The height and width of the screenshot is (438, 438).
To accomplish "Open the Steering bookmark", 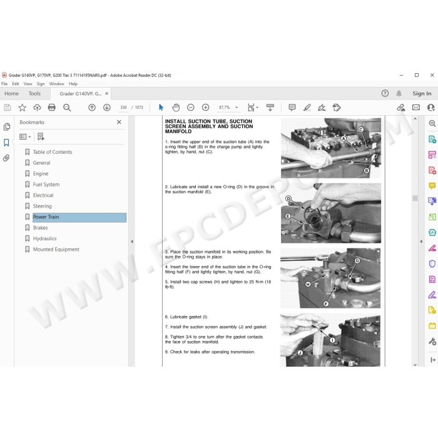I will tap(42, 206).
